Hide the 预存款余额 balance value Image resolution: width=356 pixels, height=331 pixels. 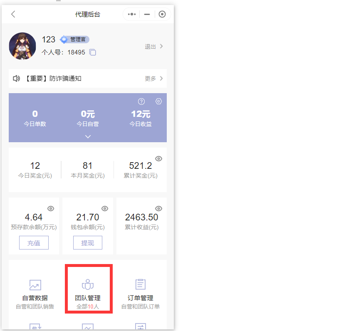click(x=51, y=209)
